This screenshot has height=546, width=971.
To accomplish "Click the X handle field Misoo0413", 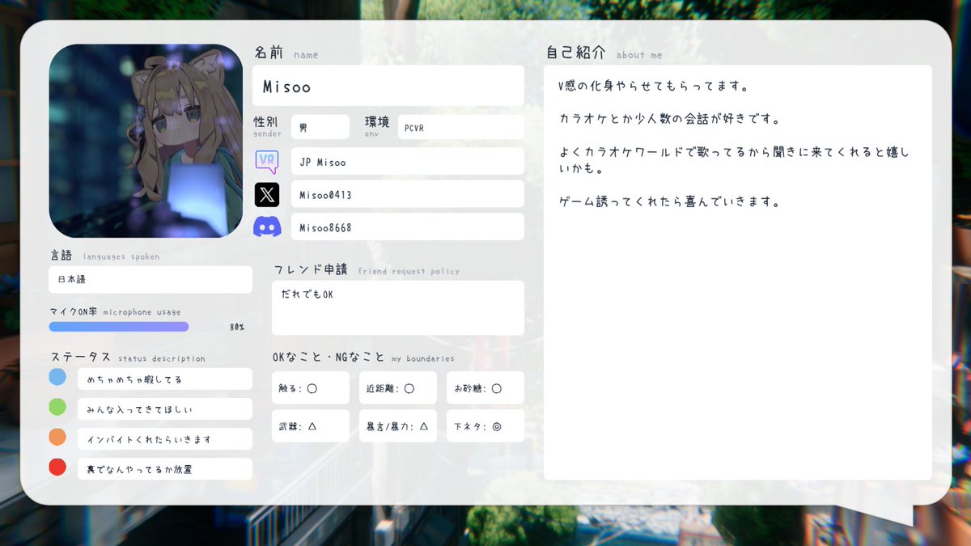I will pos(408,194).
